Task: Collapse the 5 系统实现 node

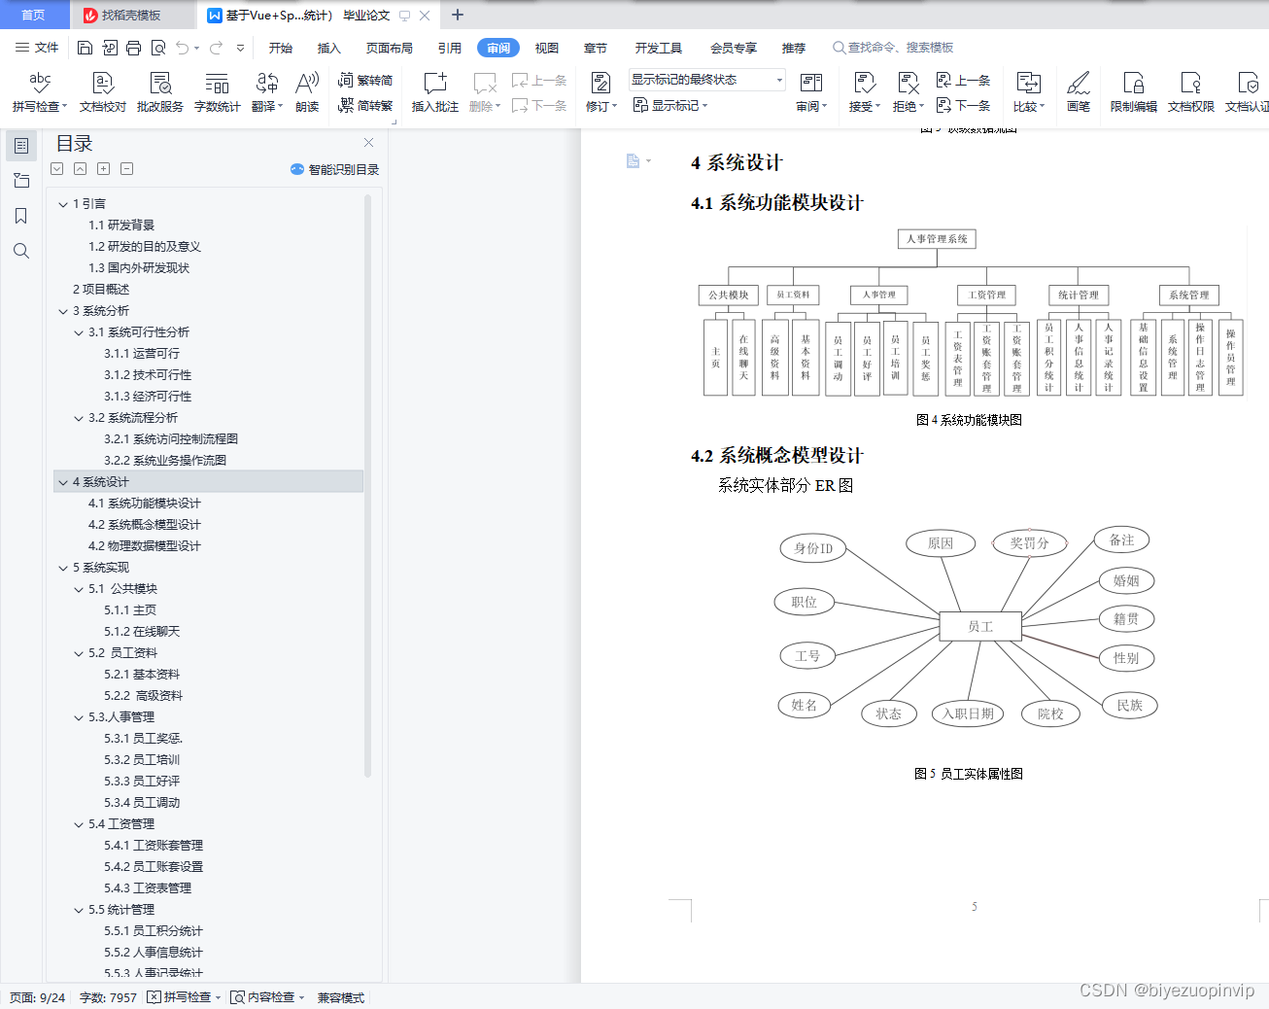Action: [x=63, y=568]
